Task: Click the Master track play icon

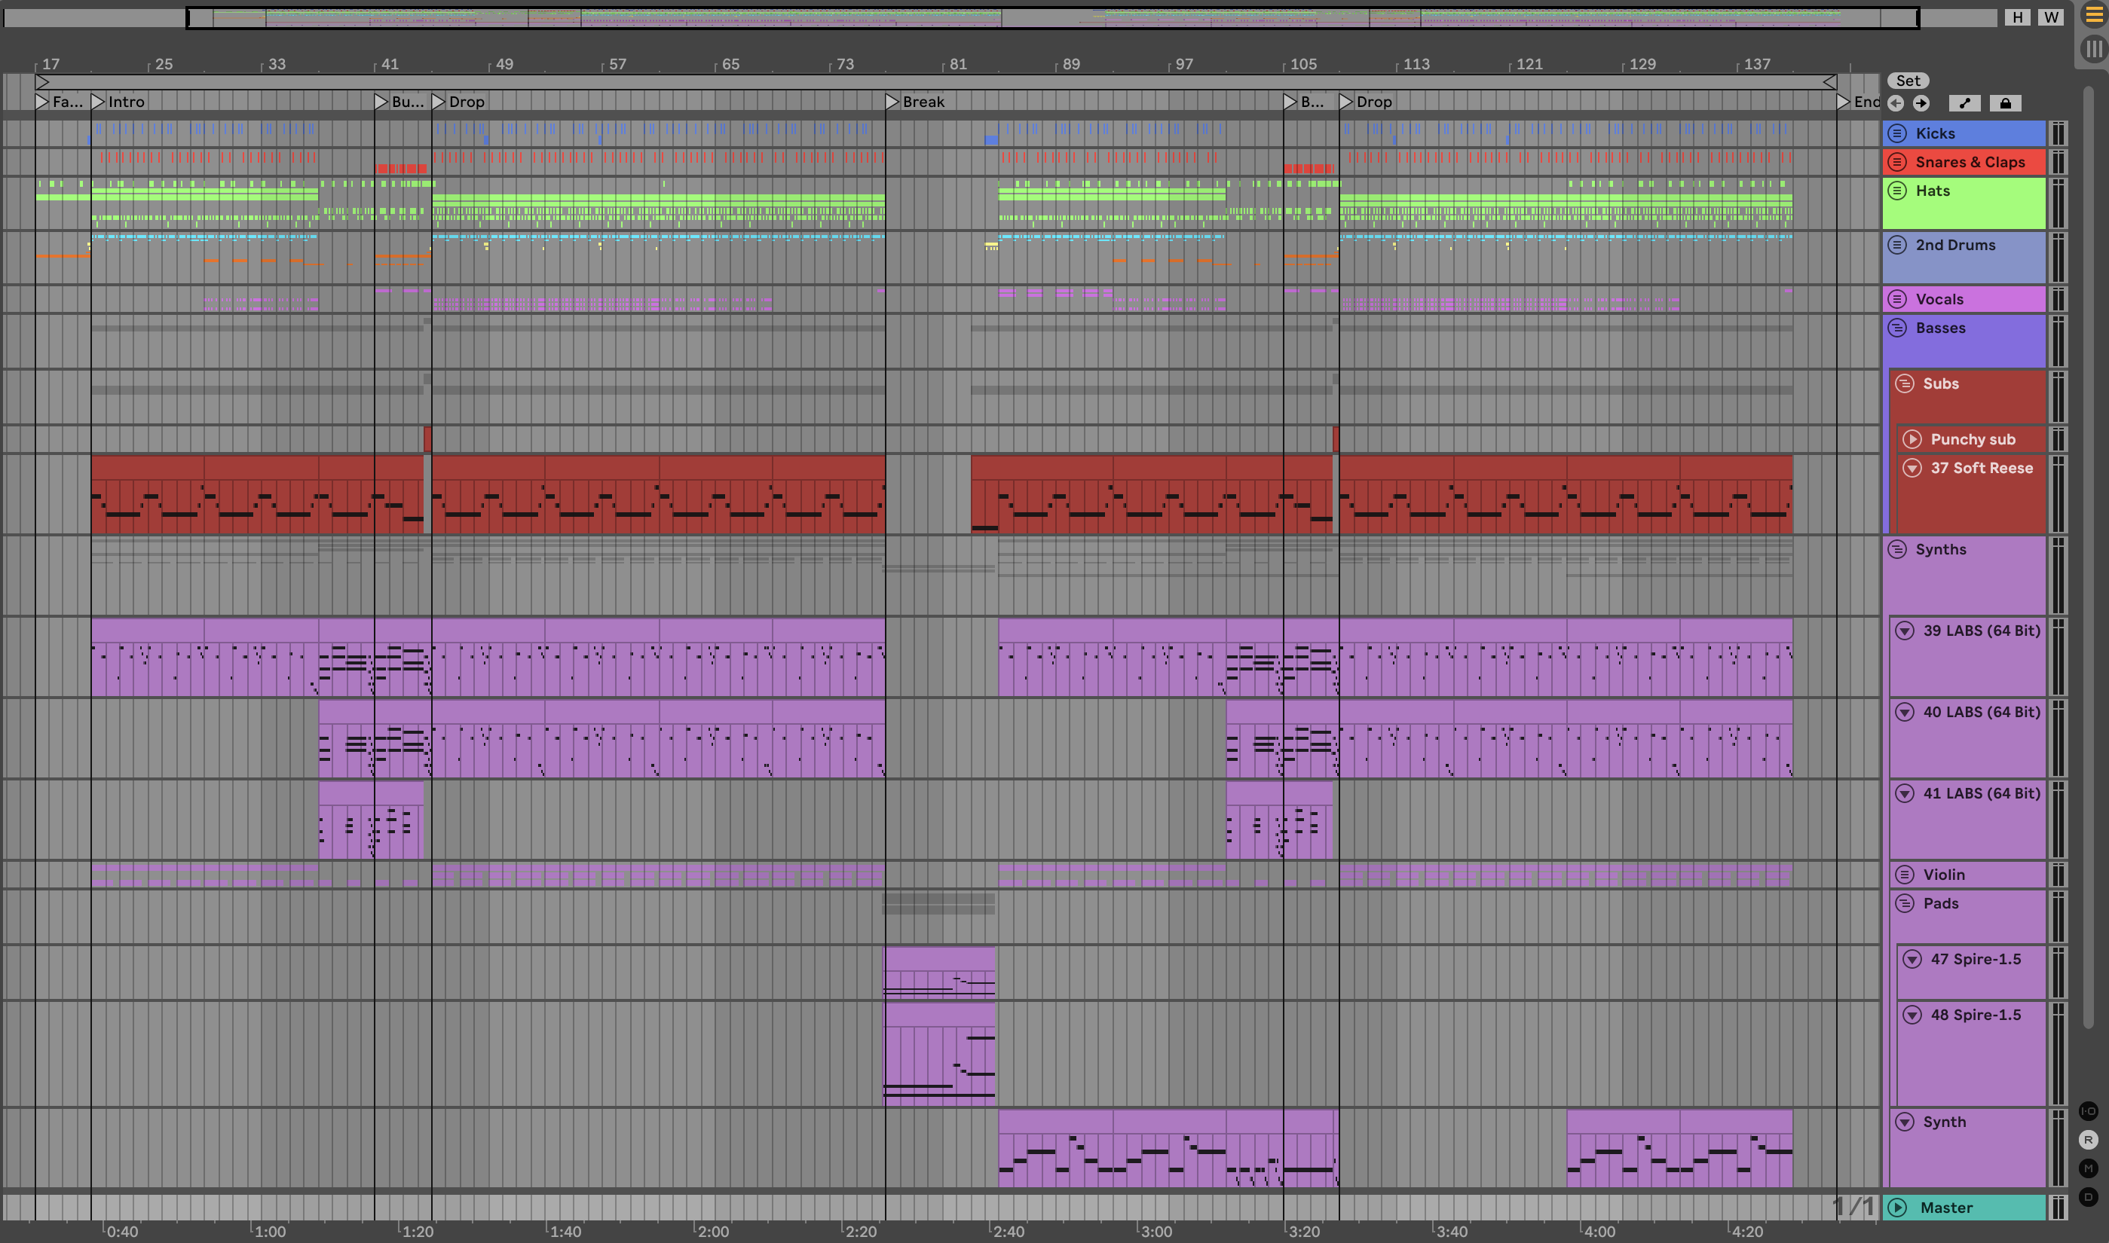Action: (x=1898, y=1207)
